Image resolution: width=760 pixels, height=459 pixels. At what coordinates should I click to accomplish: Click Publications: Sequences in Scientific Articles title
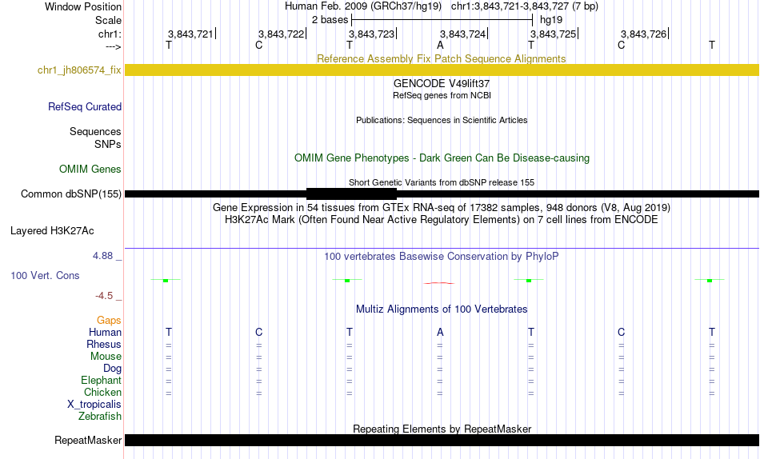pos(442,120)
